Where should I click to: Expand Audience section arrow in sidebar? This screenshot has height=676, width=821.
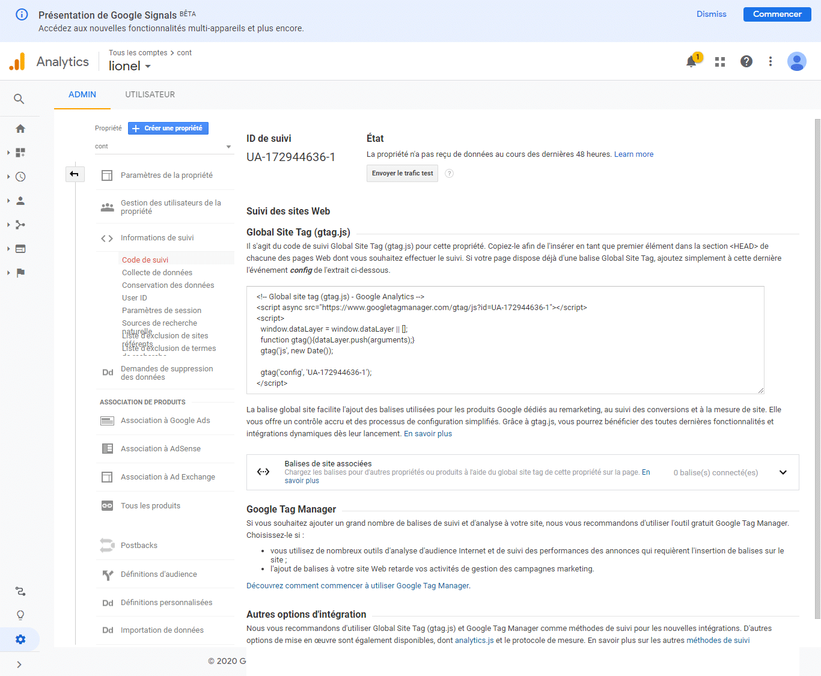pos(8,201)
